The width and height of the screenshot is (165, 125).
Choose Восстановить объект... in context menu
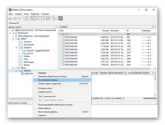click(x=62, y=80)
